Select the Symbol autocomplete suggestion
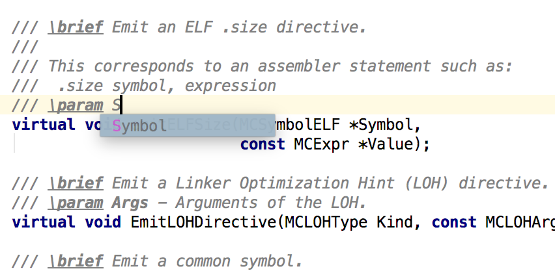This screenshot has height=273, width=555. tap(140, 125)
